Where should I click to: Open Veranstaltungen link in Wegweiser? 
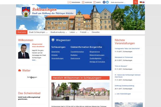pyautogui.click(x=57, y=58)
